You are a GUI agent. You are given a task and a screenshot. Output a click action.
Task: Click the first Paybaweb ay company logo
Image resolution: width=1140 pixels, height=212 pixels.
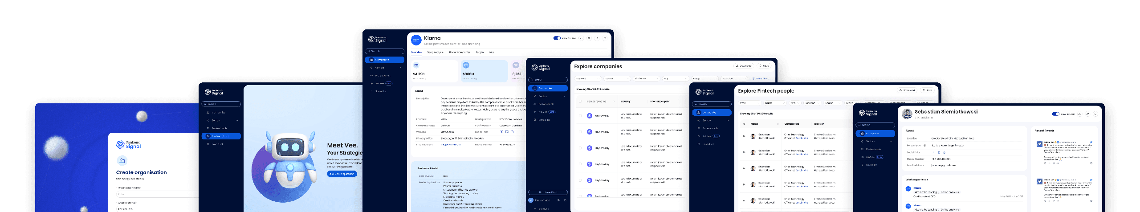click(590, 116)
